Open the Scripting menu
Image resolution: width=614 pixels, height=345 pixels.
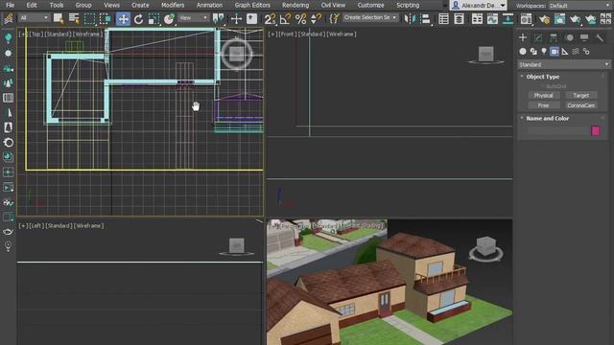pos(408,5)
